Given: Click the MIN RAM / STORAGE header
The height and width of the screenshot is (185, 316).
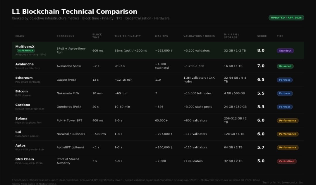Looking at the screenshot, I should coord(231,36).
